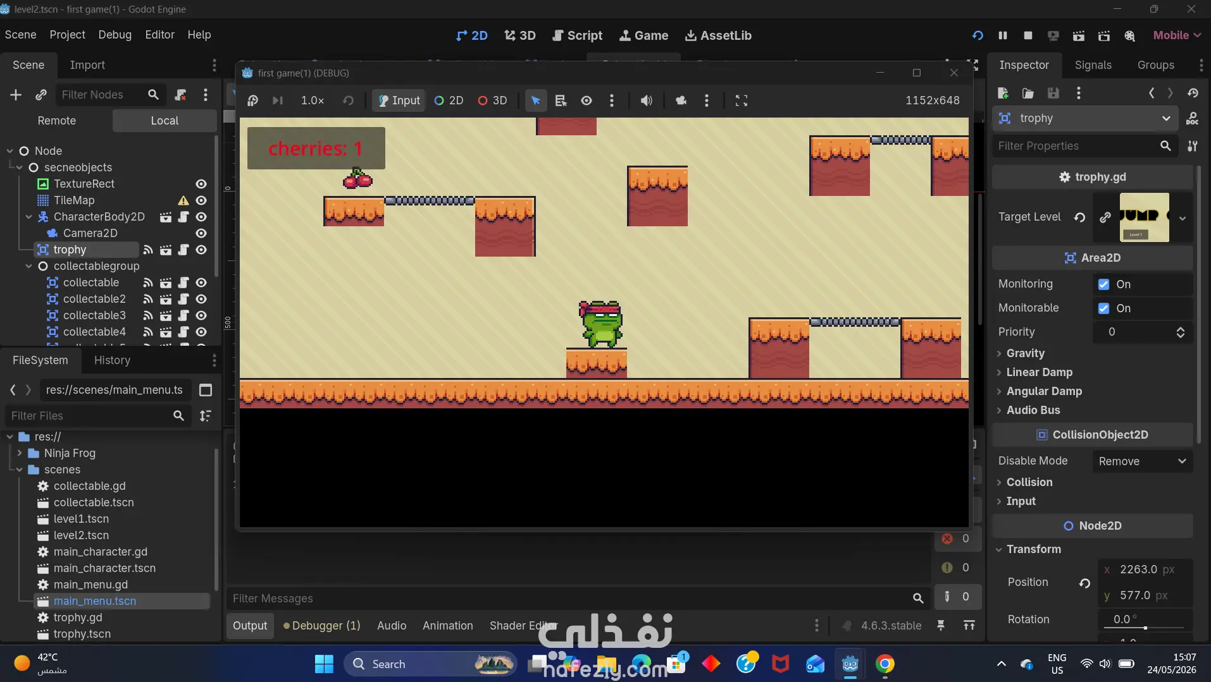The height and width of the screenshot is (682, 1211).
Task: Open the trophy.gd script button
Action: point(1092,177)
